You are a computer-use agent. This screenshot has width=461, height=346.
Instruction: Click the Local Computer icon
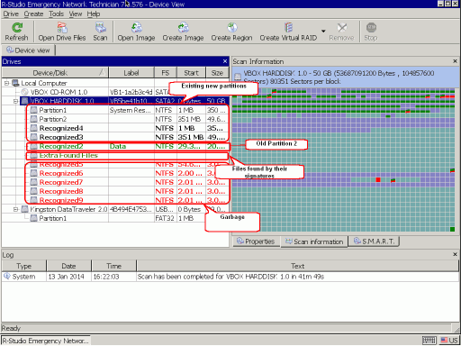point(15,83)
